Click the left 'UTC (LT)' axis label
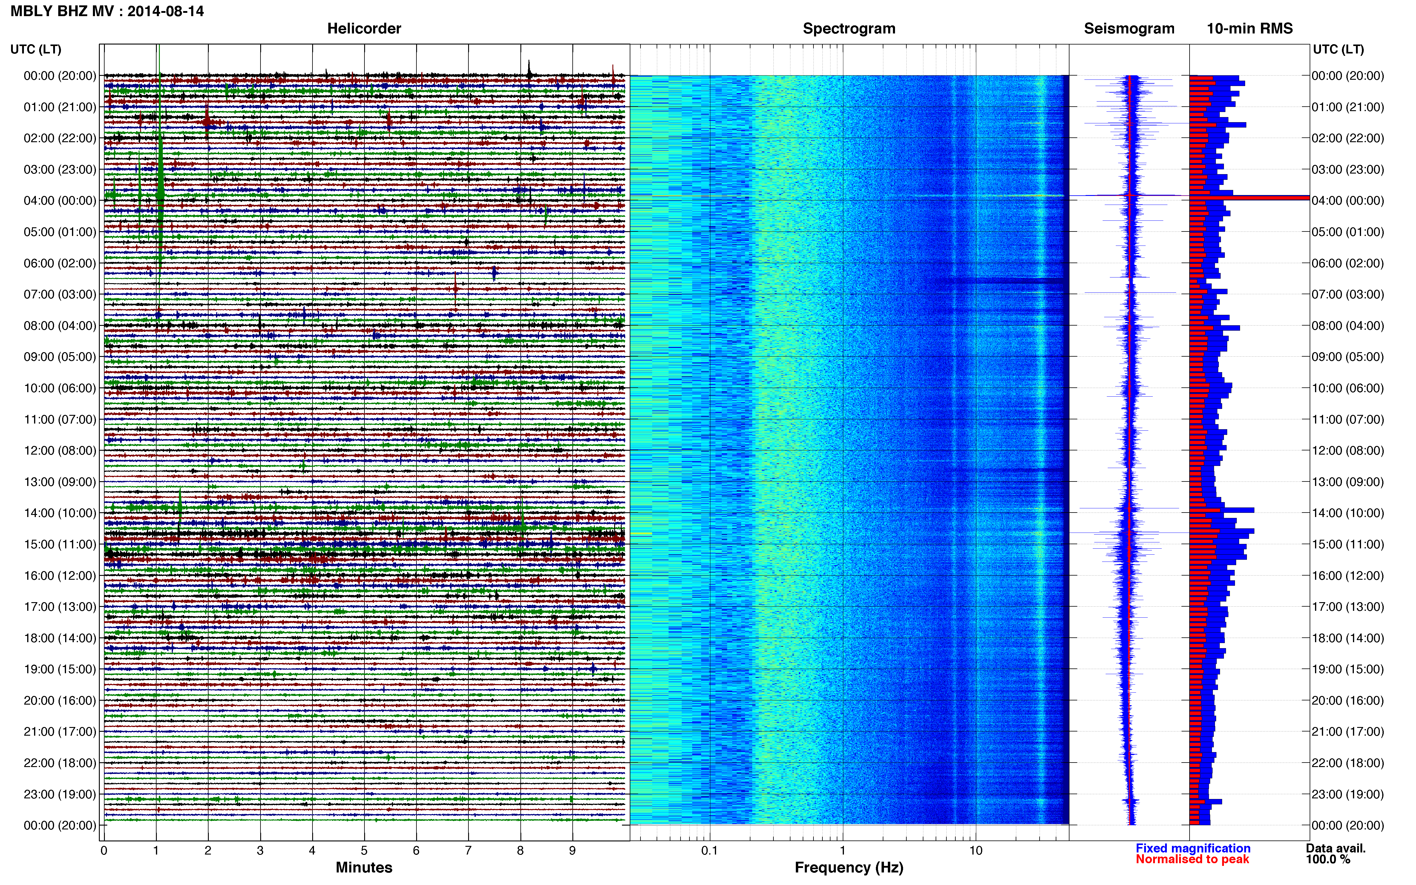Viewport: 1416px width, 885px height. click(36, 49)
